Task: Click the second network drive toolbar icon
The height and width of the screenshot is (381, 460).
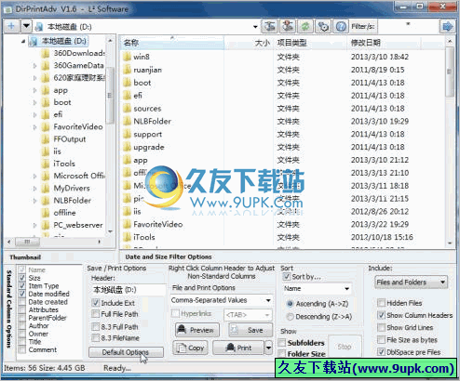Action: (x=288, y=27)
